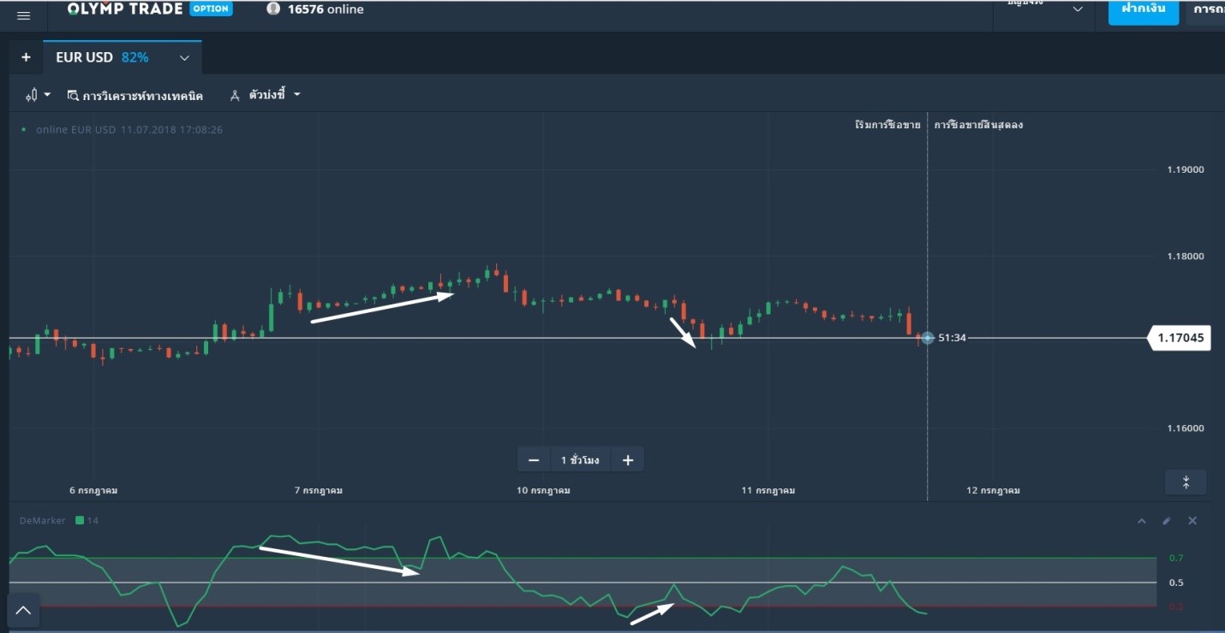The width and height of the screenshot is (1225, 633).
Task: Click the current price tag 1.17045
Action: (1180, 338)
